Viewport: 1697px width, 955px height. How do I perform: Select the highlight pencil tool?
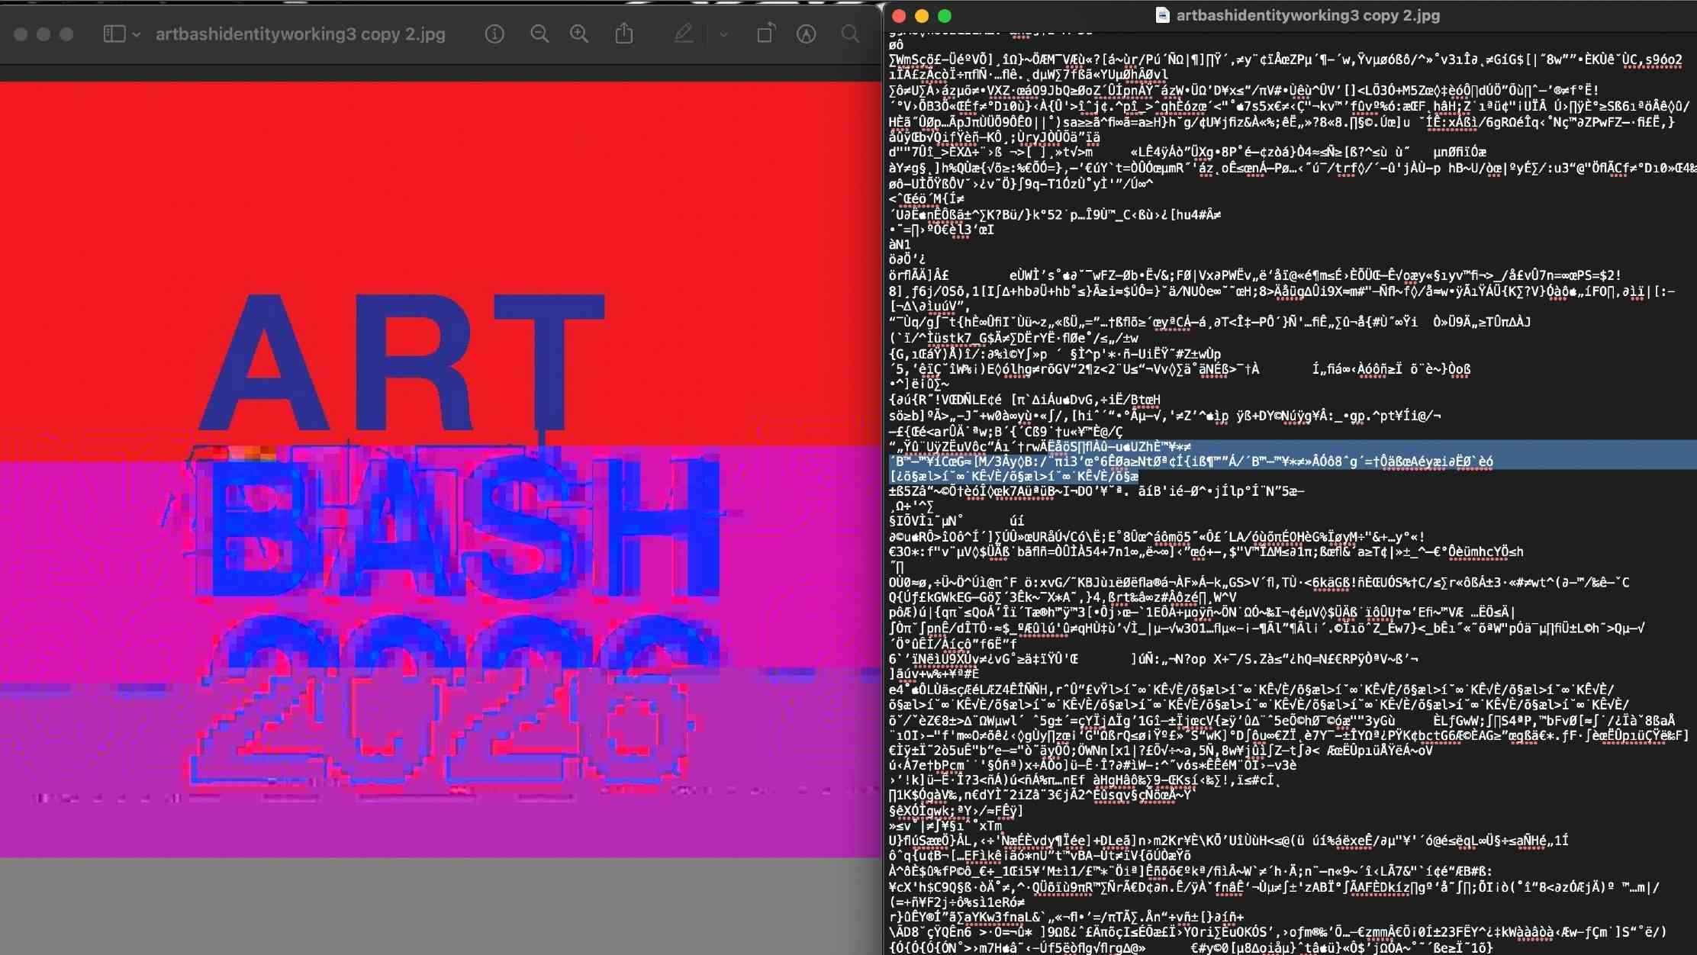click(684, 34)
